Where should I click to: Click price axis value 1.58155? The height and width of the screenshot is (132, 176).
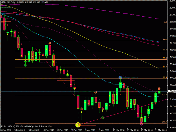tap(172, 43)
